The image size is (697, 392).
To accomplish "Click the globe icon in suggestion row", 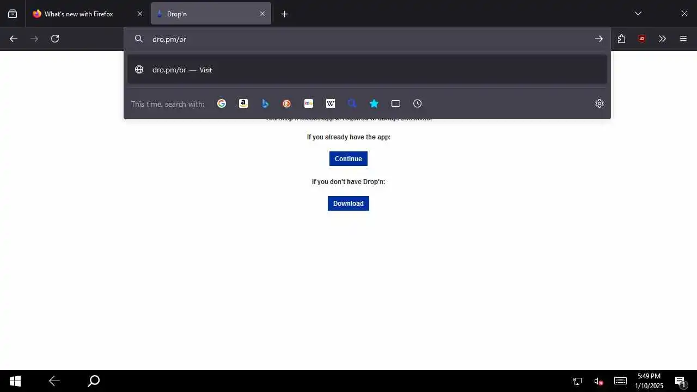I will (139, 70).
